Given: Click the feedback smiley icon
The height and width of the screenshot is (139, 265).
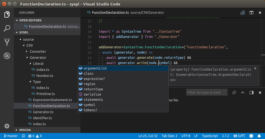Looking at the screenshot, I should click(x=251, y=136).
